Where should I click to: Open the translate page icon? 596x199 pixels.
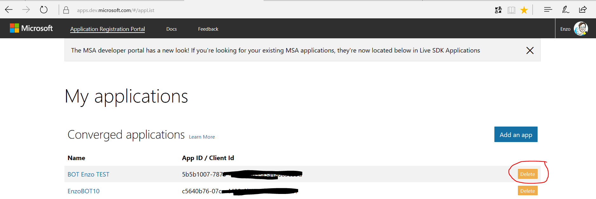(x=498, y=10)
